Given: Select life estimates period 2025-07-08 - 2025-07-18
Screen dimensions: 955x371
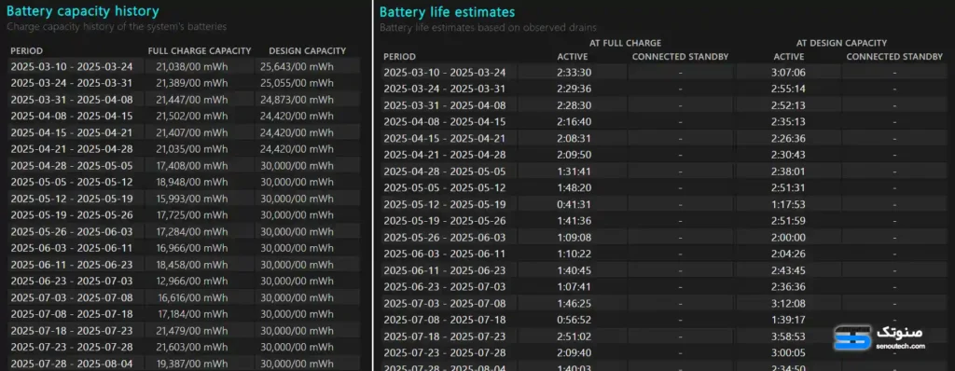Looking at the screenshot, I should click(444, 319).
